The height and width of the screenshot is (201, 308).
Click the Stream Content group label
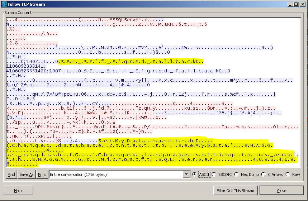18,13
